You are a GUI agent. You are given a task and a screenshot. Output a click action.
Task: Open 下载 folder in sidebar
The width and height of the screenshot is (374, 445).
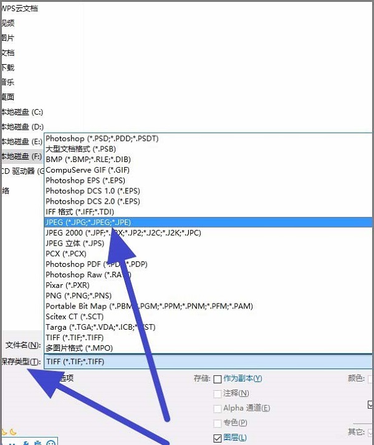click(x=7, y=67)
